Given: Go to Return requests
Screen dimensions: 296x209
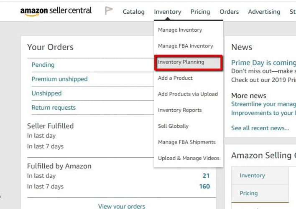Looking at the screenshot, I should [x=54, y=108].
